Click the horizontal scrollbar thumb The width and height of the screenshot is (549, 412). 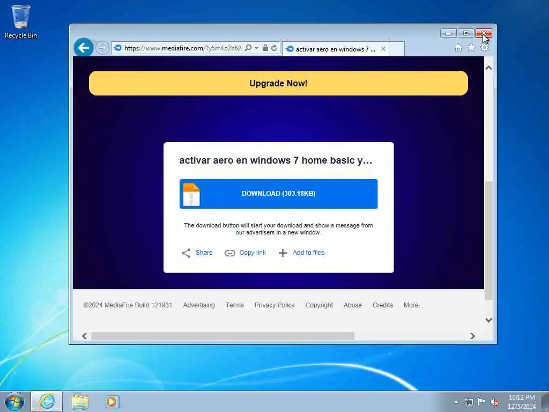pos(222,336)
